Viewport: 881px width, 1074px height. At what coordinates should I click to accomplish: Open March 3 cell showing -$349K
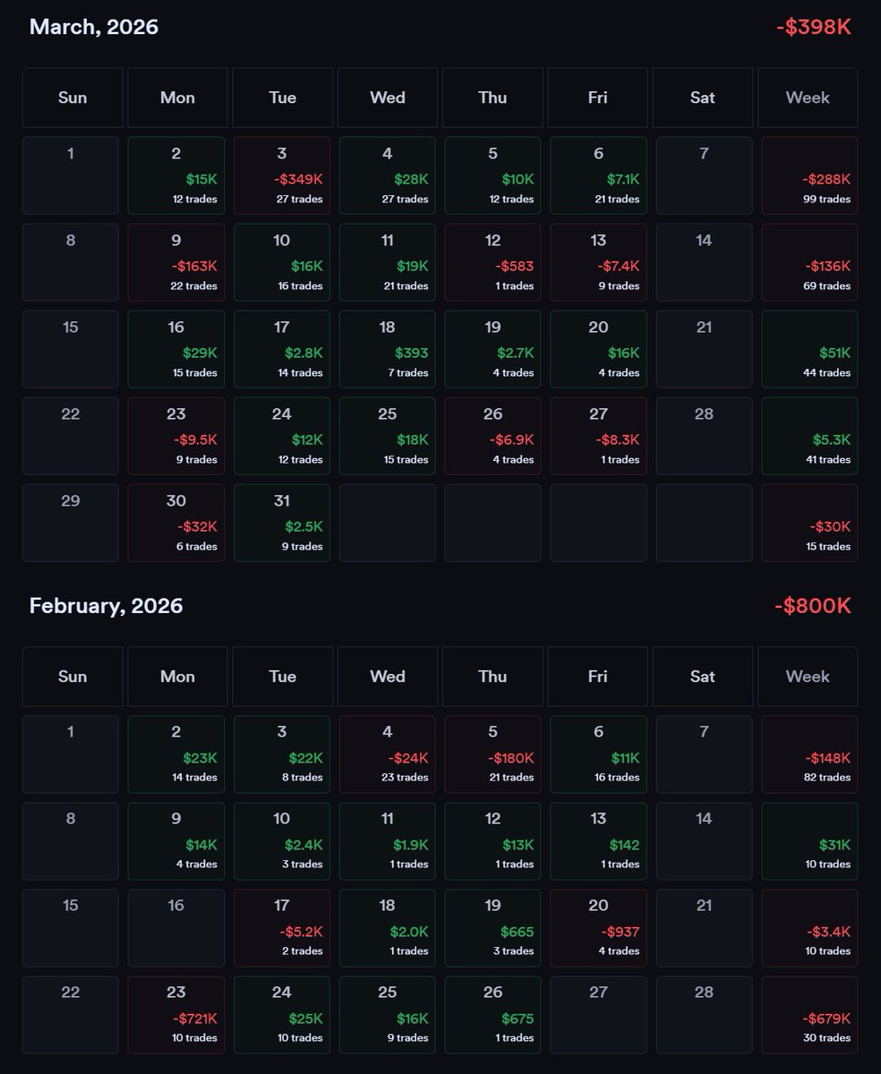pos(282,175)
